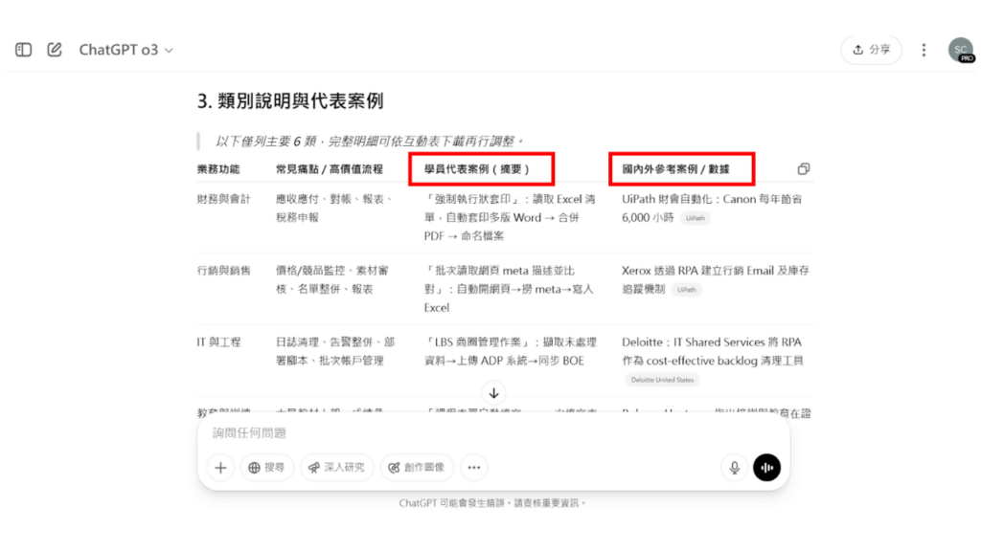Open the three-dot options menu at top
Image resolution: width=981 pixels, height=551 pixels.
(x=924, y=50)
